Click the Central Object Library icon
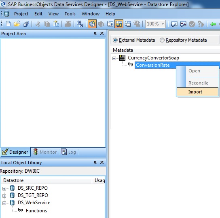Image resolution: width=220 pixels, height=218 pixels. [x=101, y=24]
